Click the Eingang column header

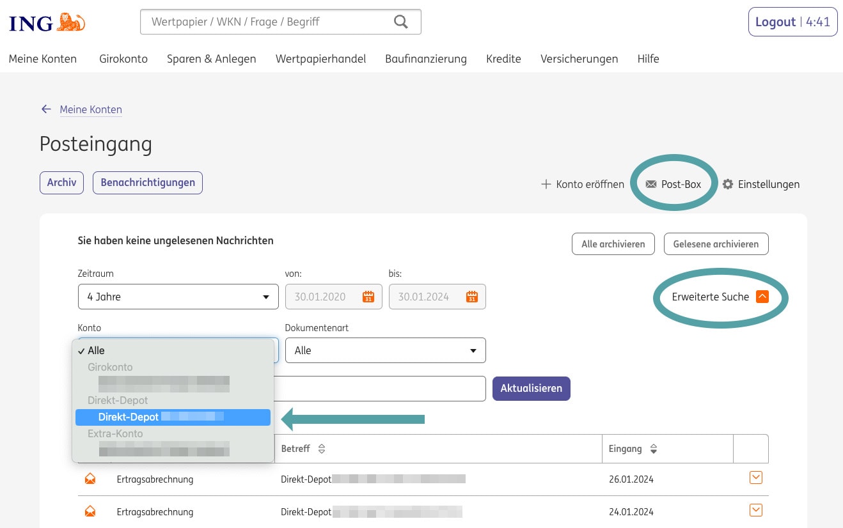click(626, 449)
